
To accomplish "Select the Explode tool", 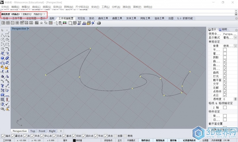I will 7,68.
